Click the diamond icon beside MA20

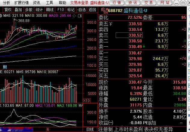coord(74,16)
